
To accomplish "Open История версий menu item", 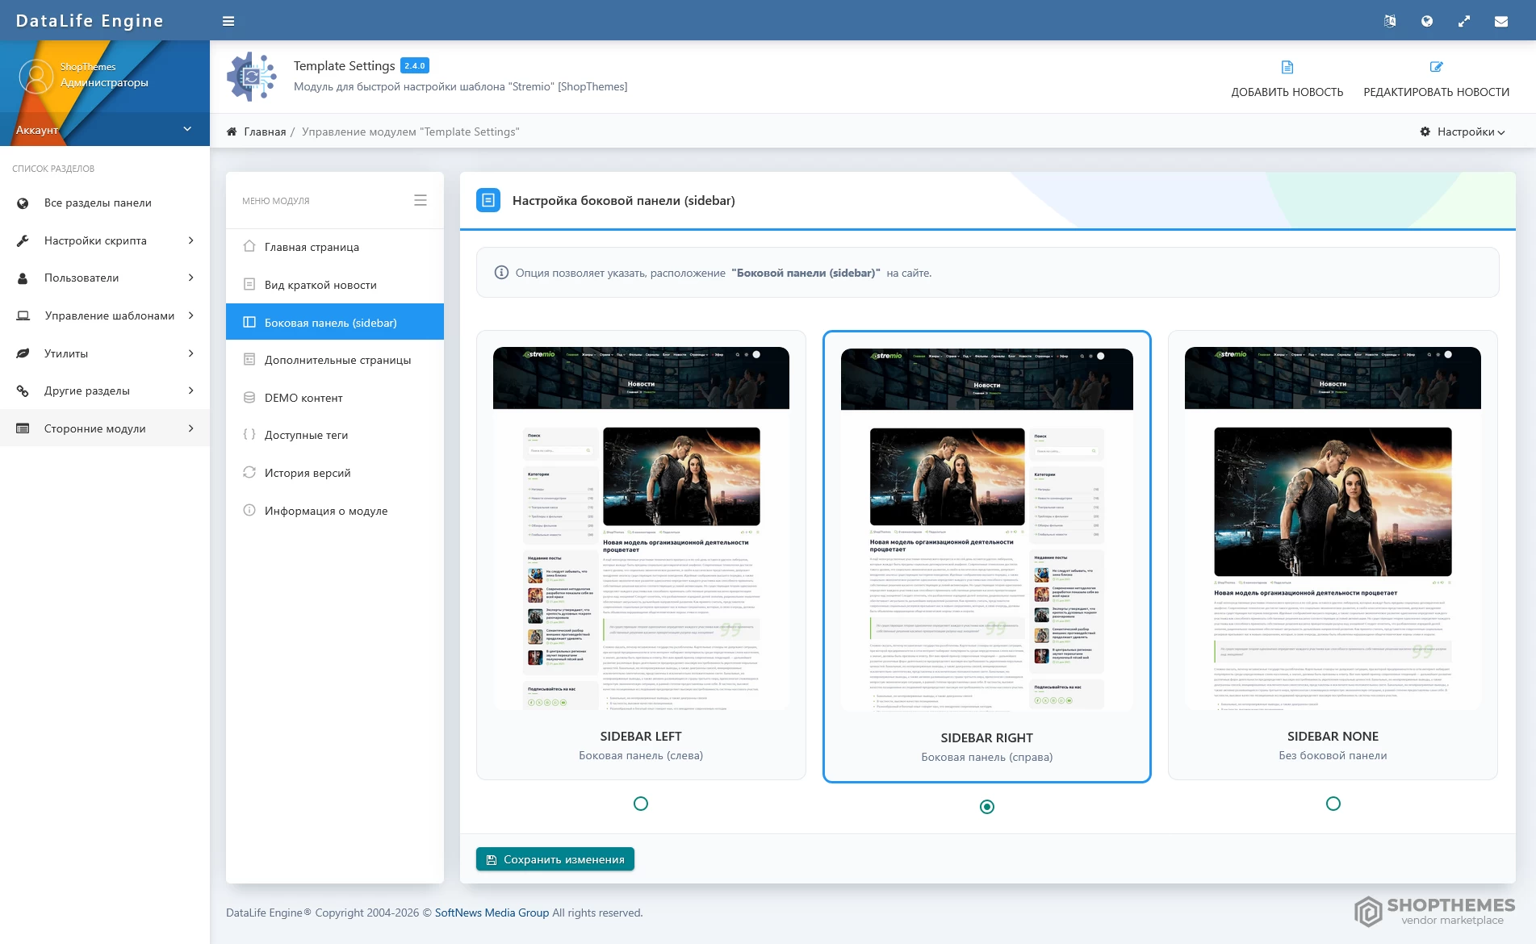I will (x=308, y=473).
